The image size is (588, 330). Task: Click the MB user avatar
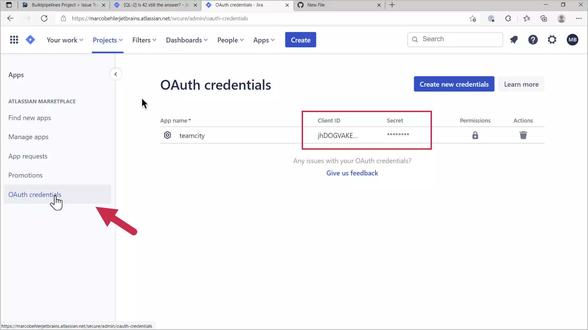(x=572, y=40)
